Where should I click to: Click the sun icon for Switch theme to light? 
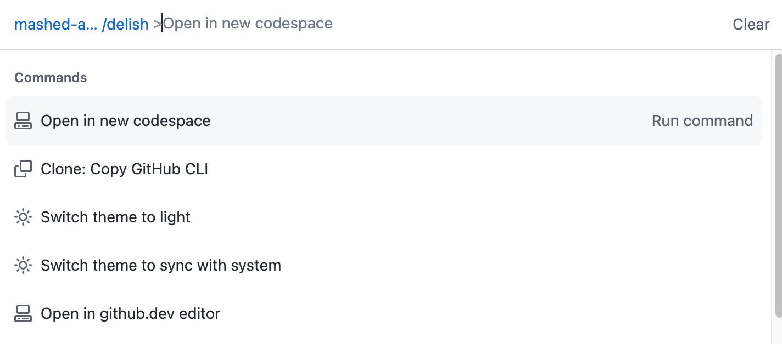coord(23,217)
